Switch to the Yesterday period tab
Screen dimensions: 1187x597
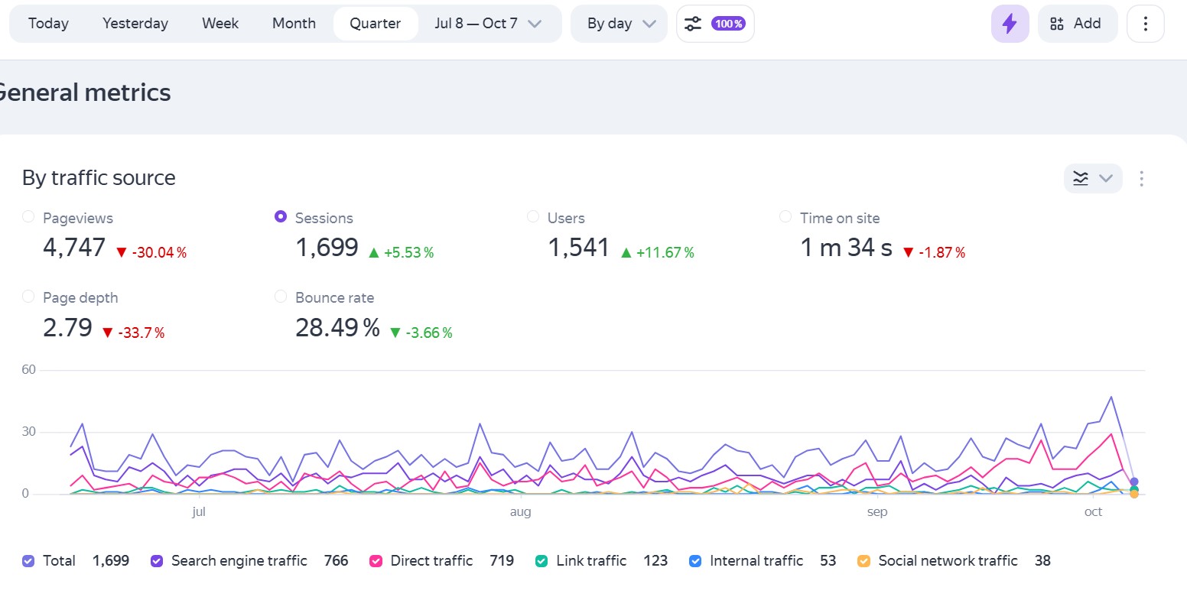135,24
